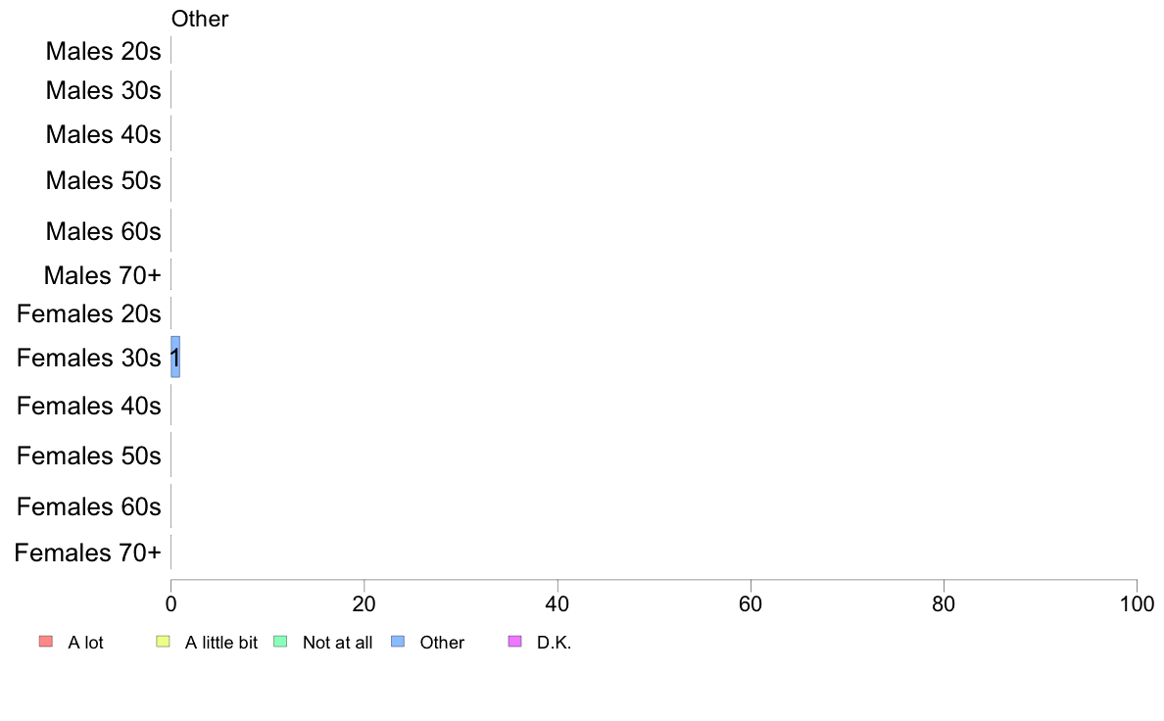Click the 'Other' chart title
1164x721 pixels.
tap(200, 19)
